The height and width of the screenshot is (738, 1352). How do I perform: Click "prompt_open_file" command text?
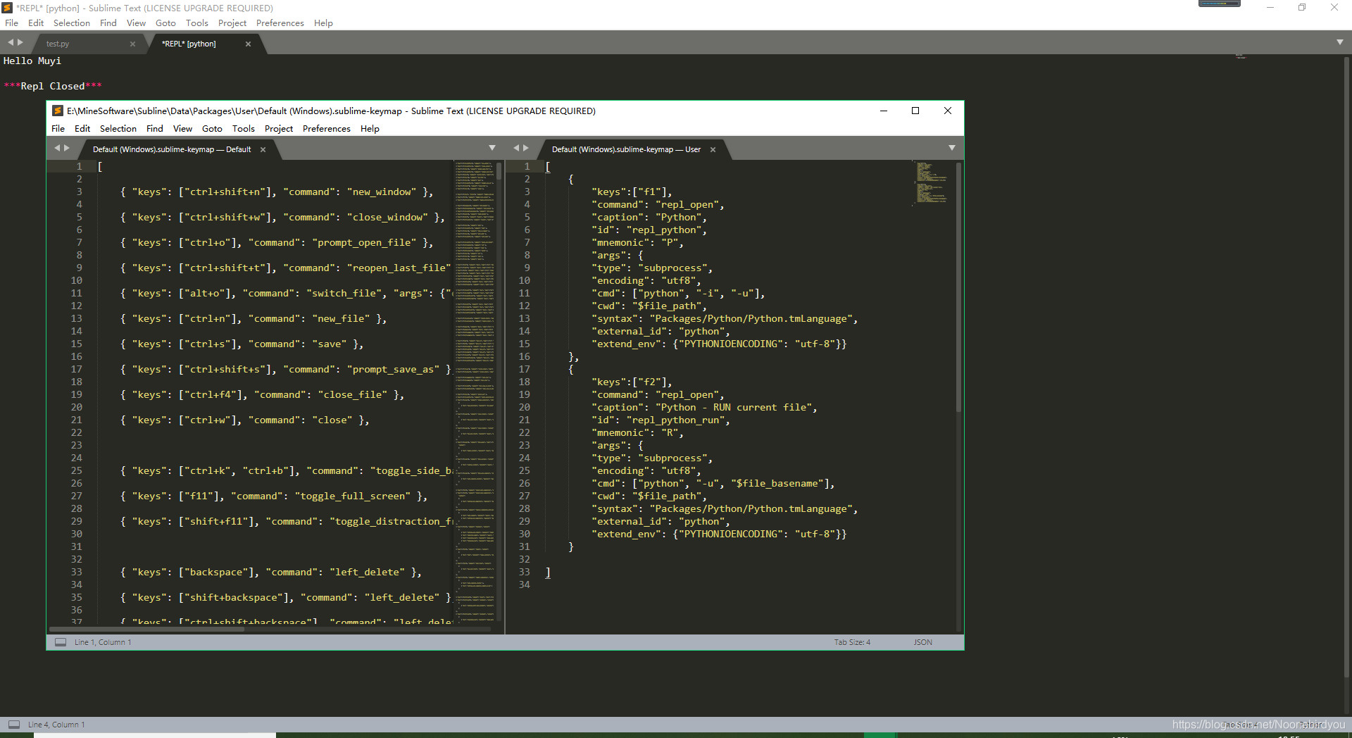[364, 242]
